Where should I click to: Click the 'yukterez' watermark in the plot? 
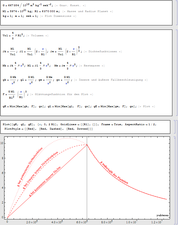[x=162, y=215]
